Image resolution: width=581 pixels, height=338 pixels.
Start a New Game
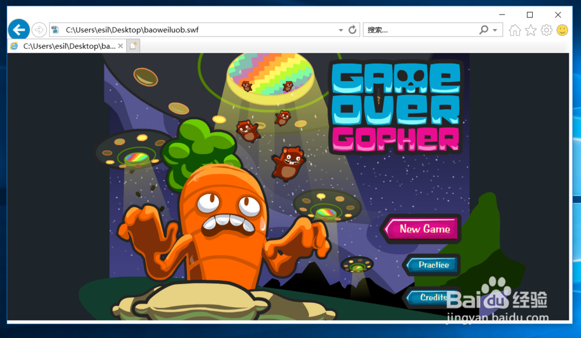[x=421, y=228]
